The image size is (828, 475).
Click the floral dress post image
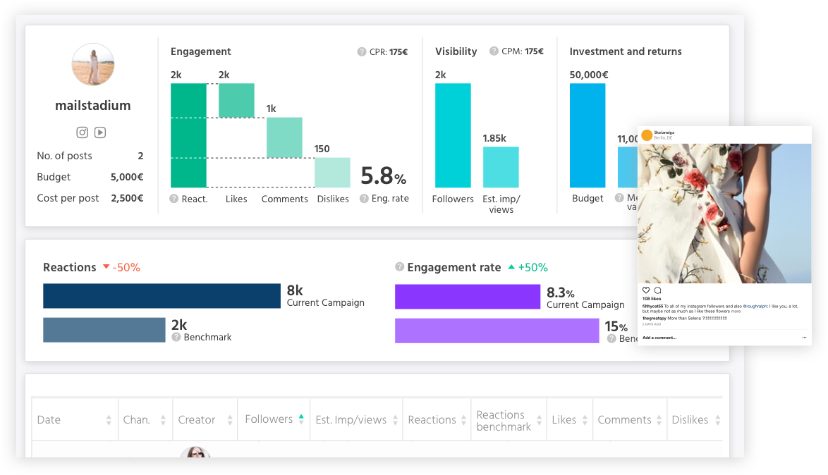[724, 213]
